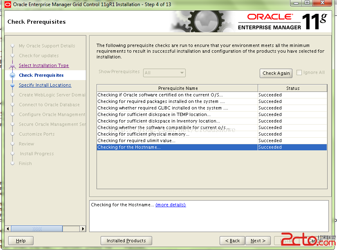
Task: Click the right arrow of sidebar scrollbar
Action: tap(83, 229)
